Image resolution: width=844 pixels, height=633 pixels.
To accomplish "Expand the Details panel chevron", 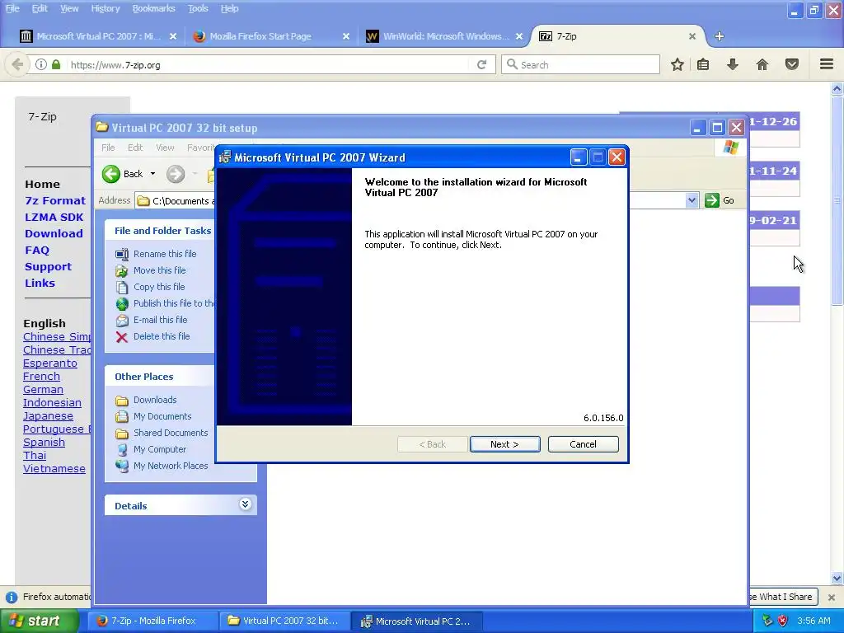I will 245,504.
